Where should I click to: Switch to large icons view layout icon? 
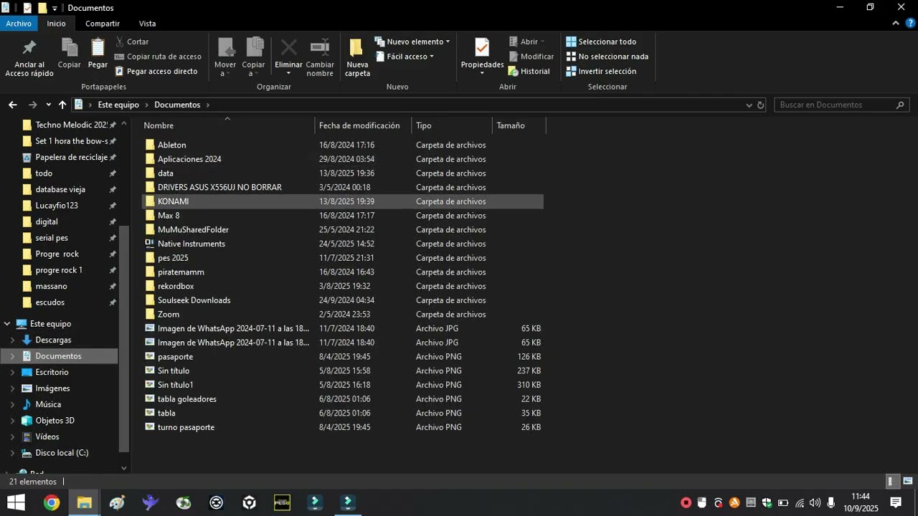(907, 482)
